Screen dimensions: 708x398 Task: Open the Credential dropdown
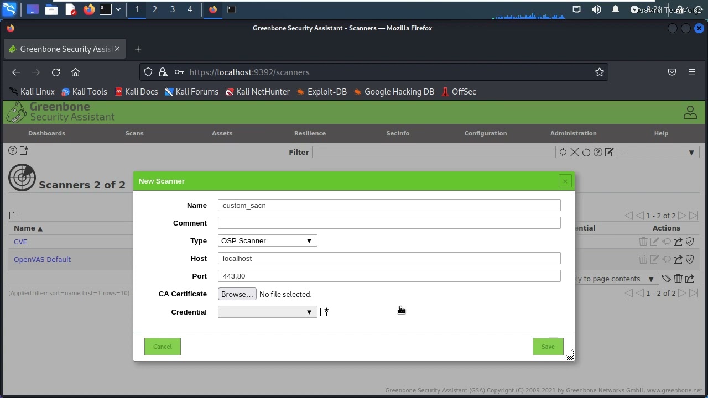[267, 312]
